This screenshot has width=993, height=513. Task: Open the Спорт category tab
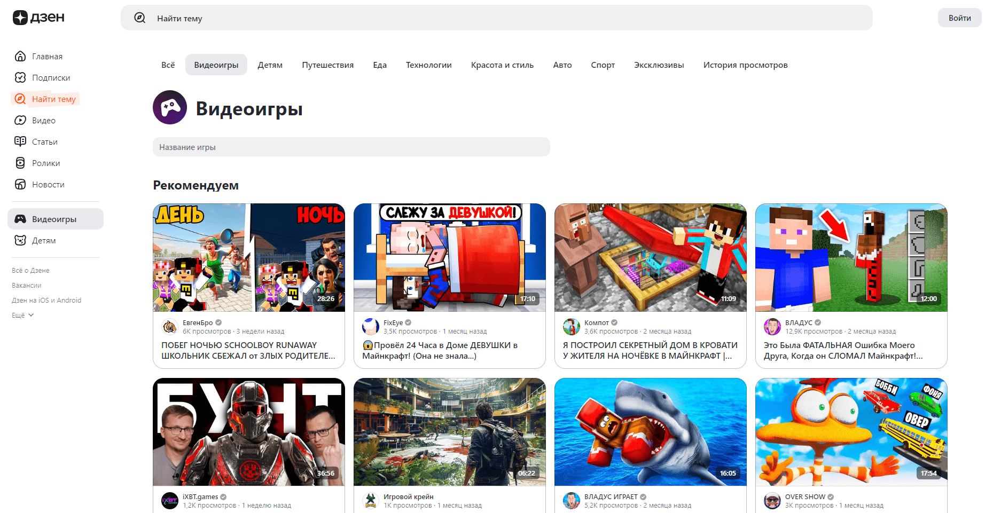pos(603,65)
